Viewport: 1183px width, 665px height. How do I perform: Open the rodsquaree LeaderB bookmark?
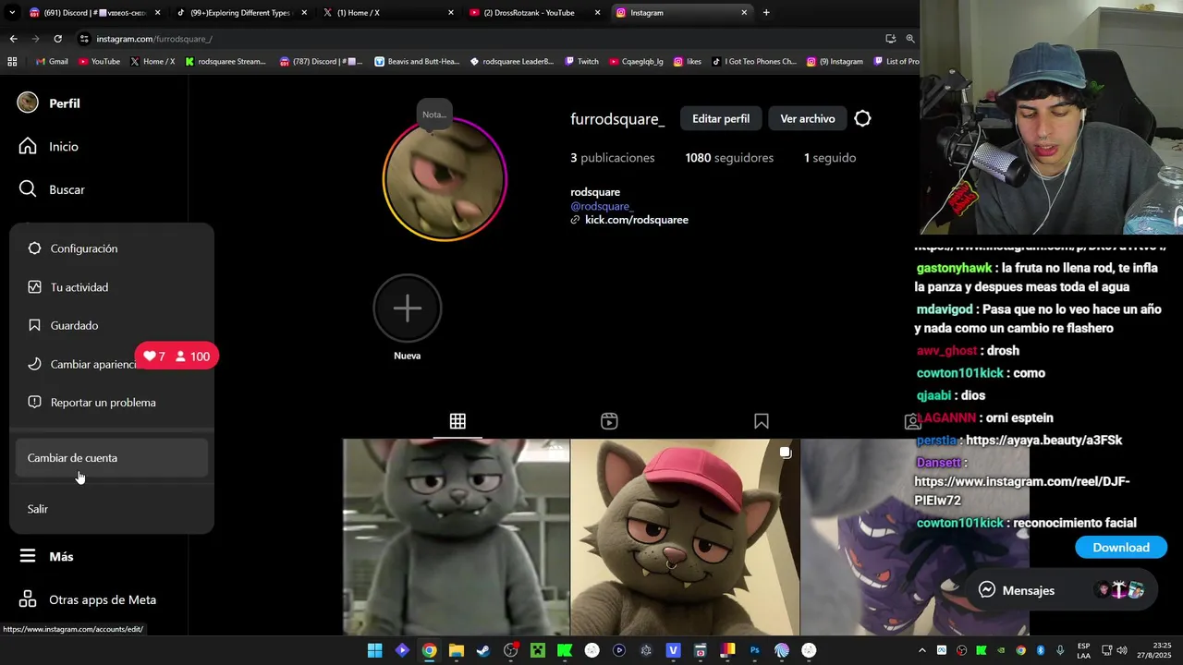point(512,62)
